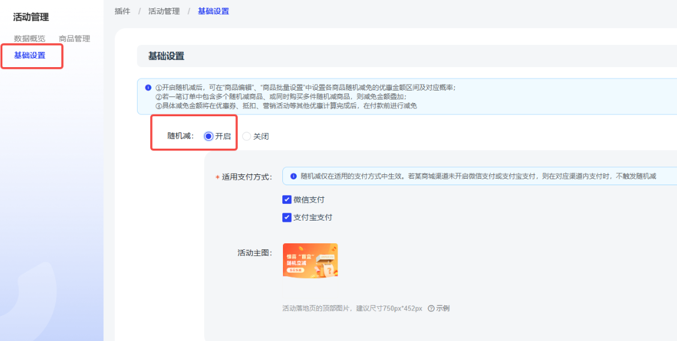Uncheck the 支付宝支付 checkbox

[x=287, y=218]
